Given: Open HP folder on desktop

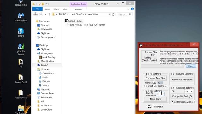Looking at the screenshot, I should click(21, 63).
